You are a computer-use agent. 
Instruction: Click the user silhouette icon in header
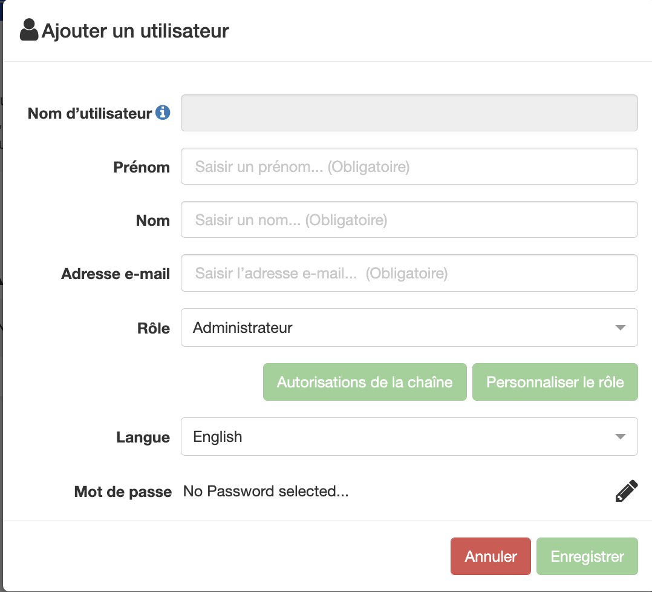29,30
